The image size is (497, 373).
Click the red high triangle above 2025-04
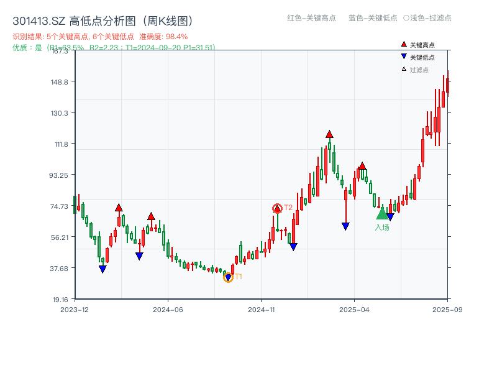coord(363,166)
